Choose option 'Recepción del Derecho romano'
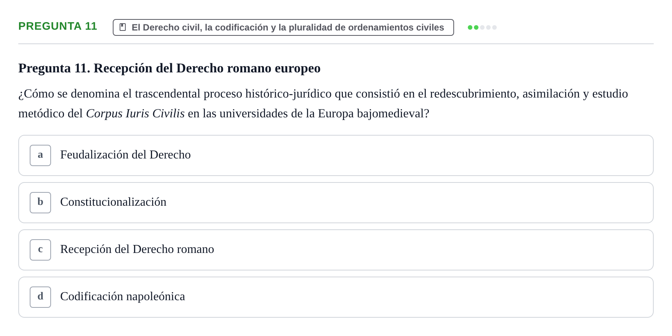The width and height of the screenshot is (672, 336). pos(336,250)
